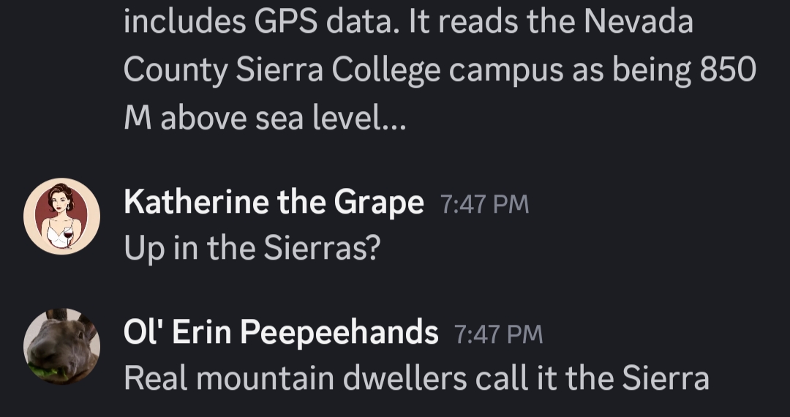Click the word "Peepeehands" in Erin's name
This screenshot has width=790, height=417.
pyautogui.click(x=339, y=333)
